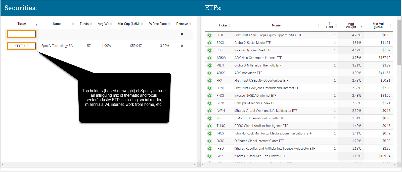Viewport: 402px width, 172px height.
Task: Add GENY ETF with green plus icon
Action: (x=210, y=103)
